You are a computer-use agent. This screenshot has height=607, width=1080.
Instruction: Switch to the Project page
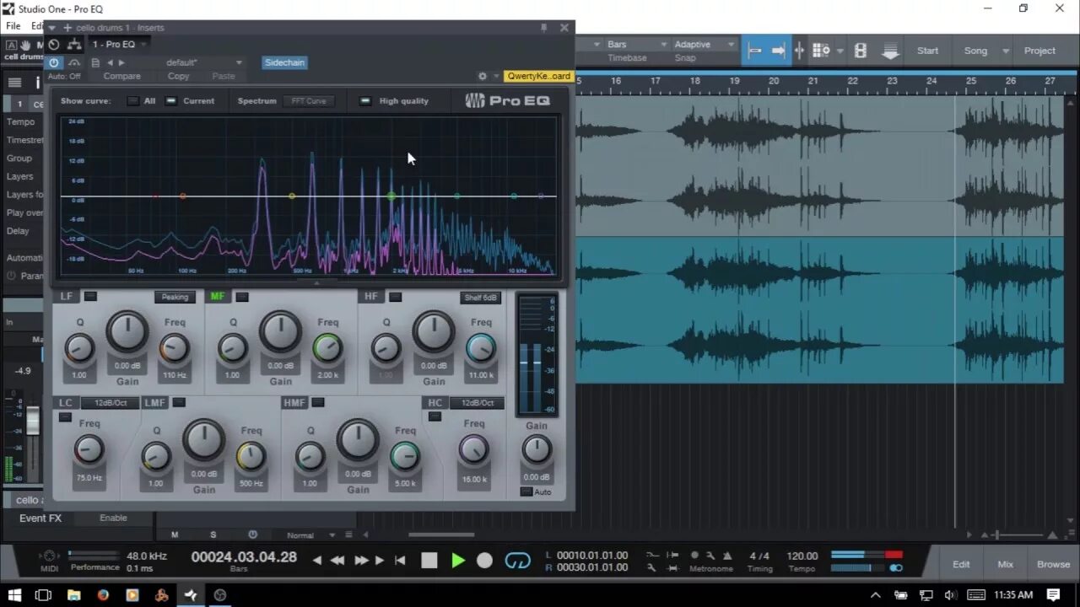1039,51
